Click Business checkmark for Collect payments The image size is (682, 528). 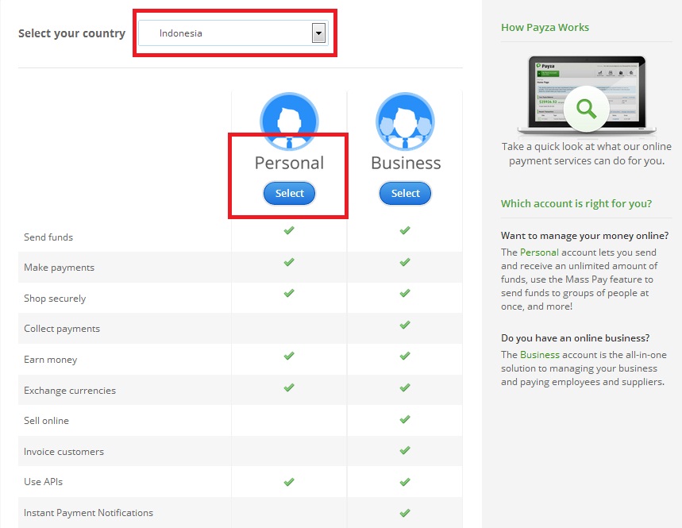coord(405,325)
